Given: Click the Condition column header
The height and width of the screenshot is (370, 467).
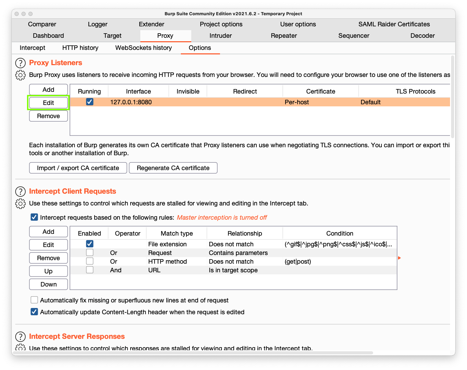Looking at the screenshot, I should coord(340,234).
